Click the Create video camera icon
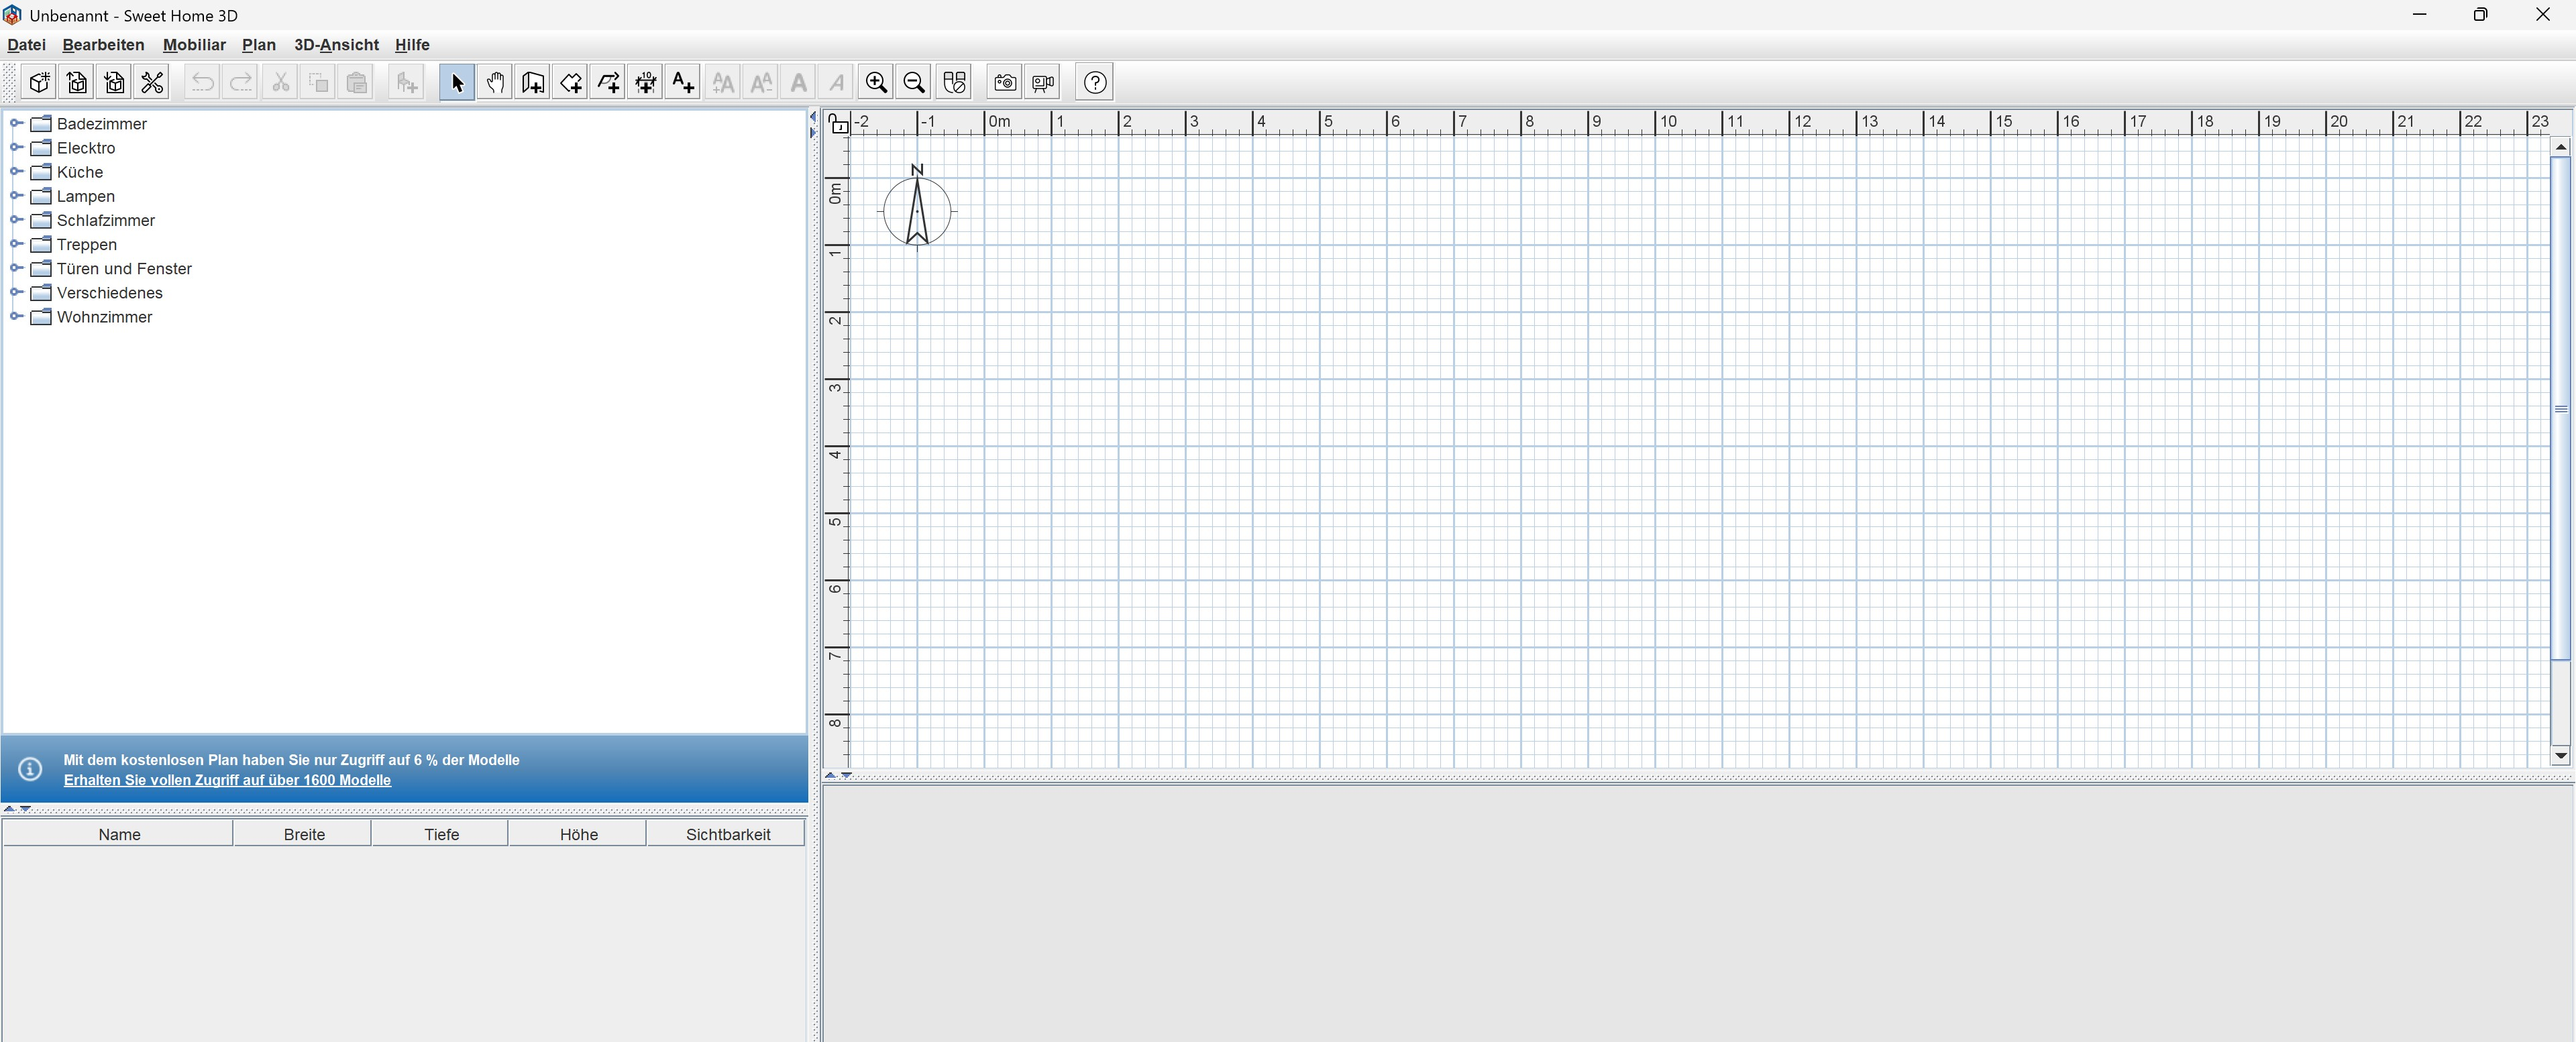This screenshot has height=1042, width=2576. 1043,82
